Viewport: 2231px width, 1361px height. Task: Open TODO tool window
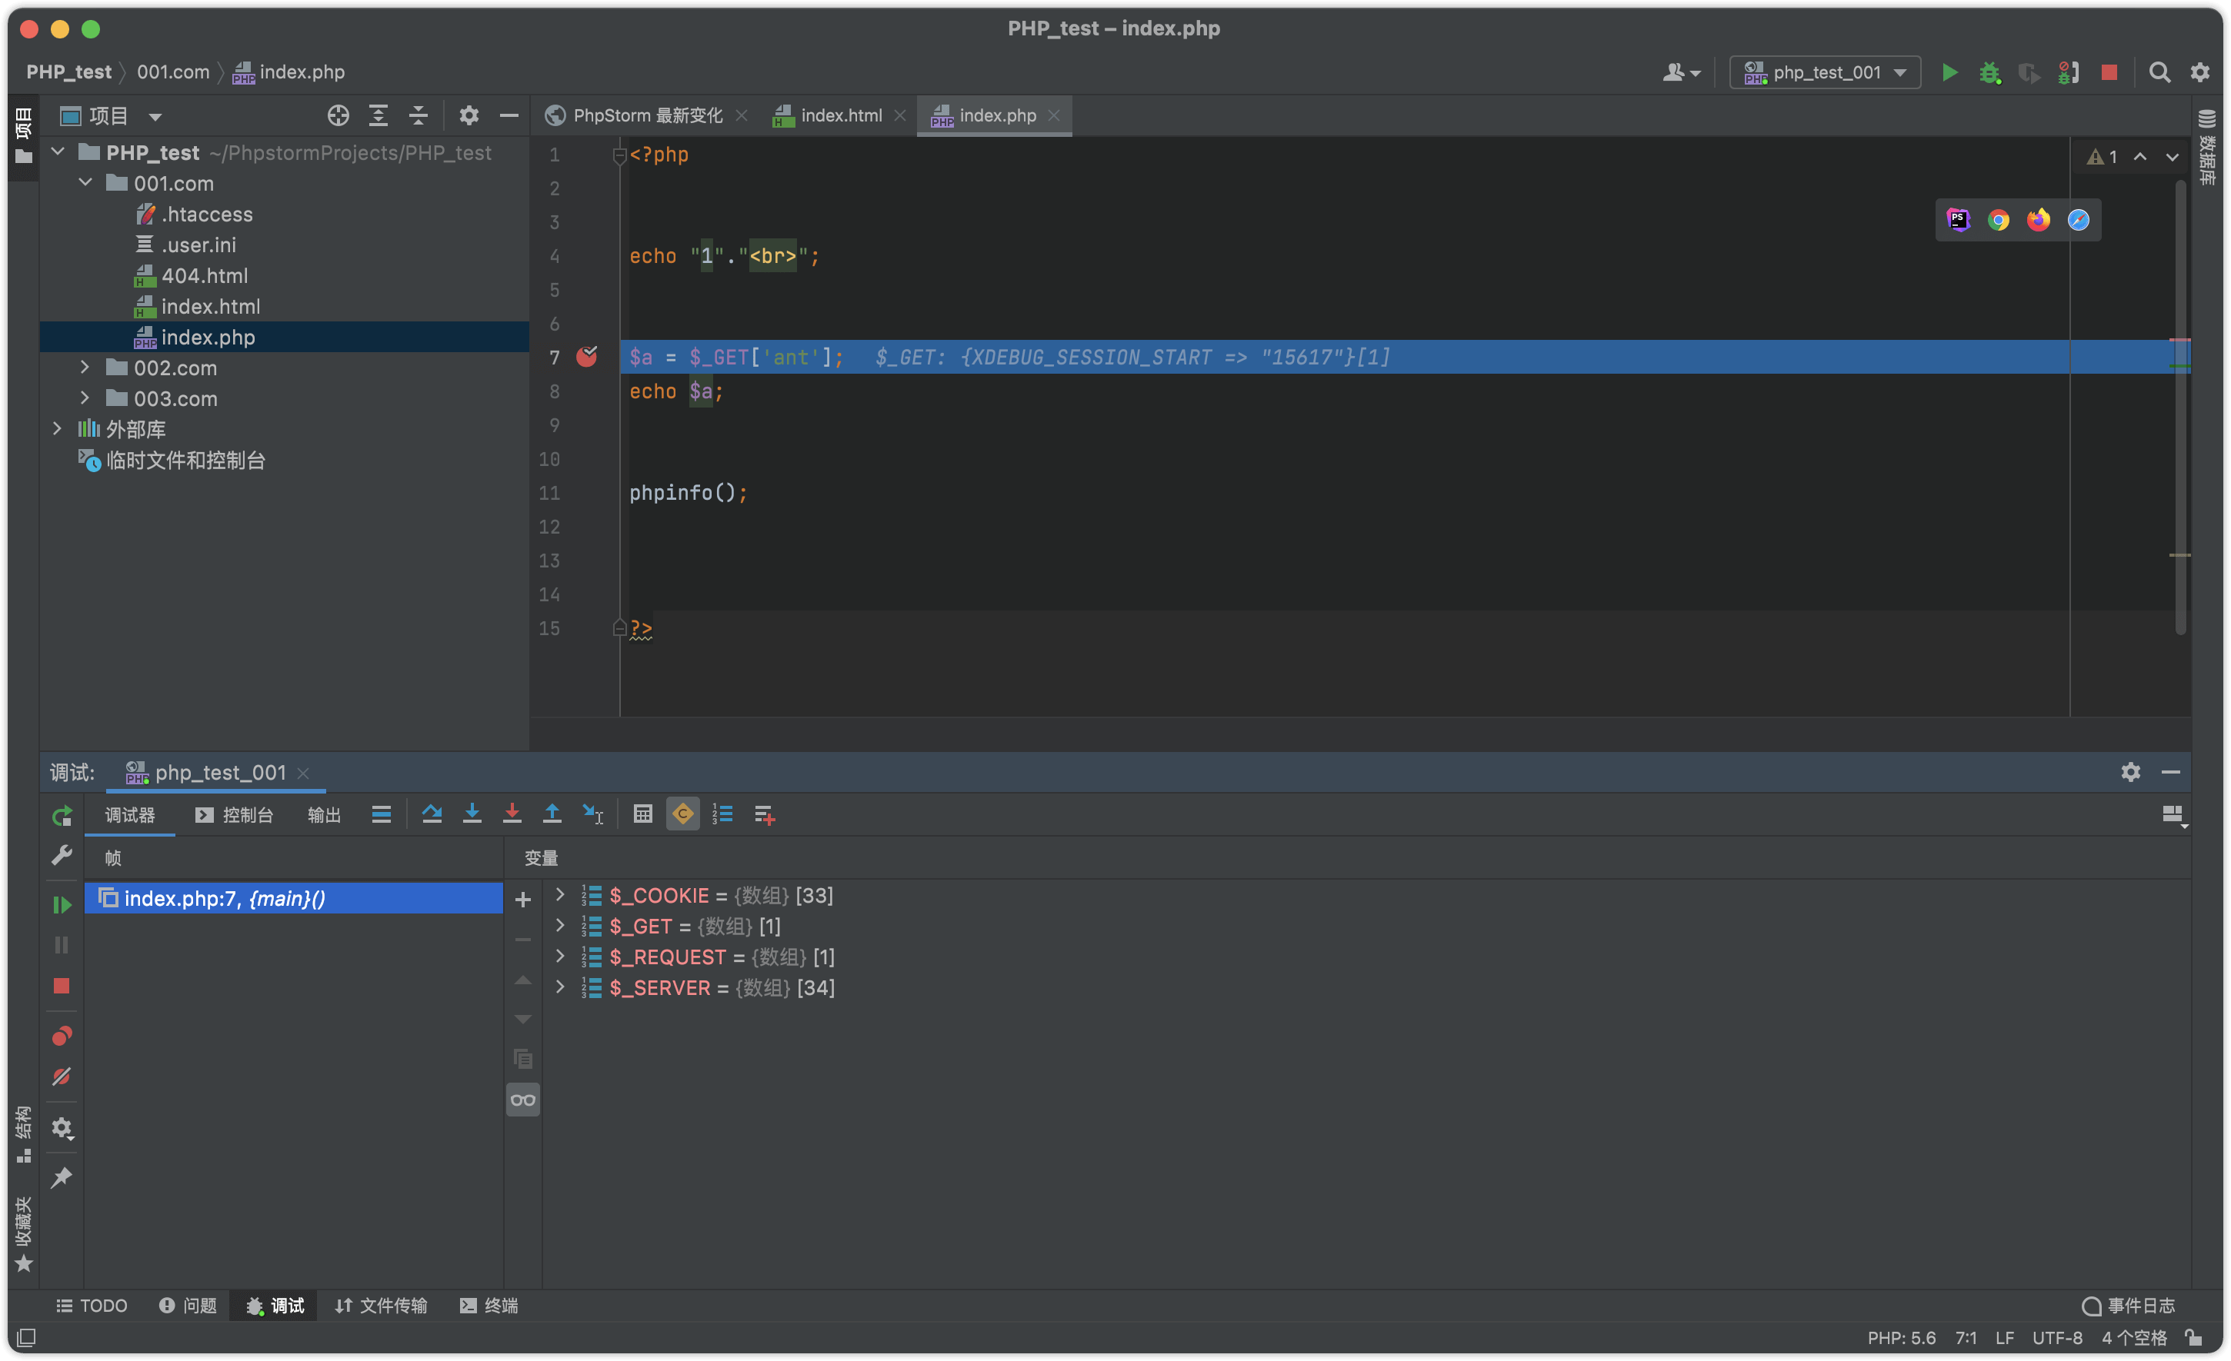pyautogui.click(x=92, y=1306)
